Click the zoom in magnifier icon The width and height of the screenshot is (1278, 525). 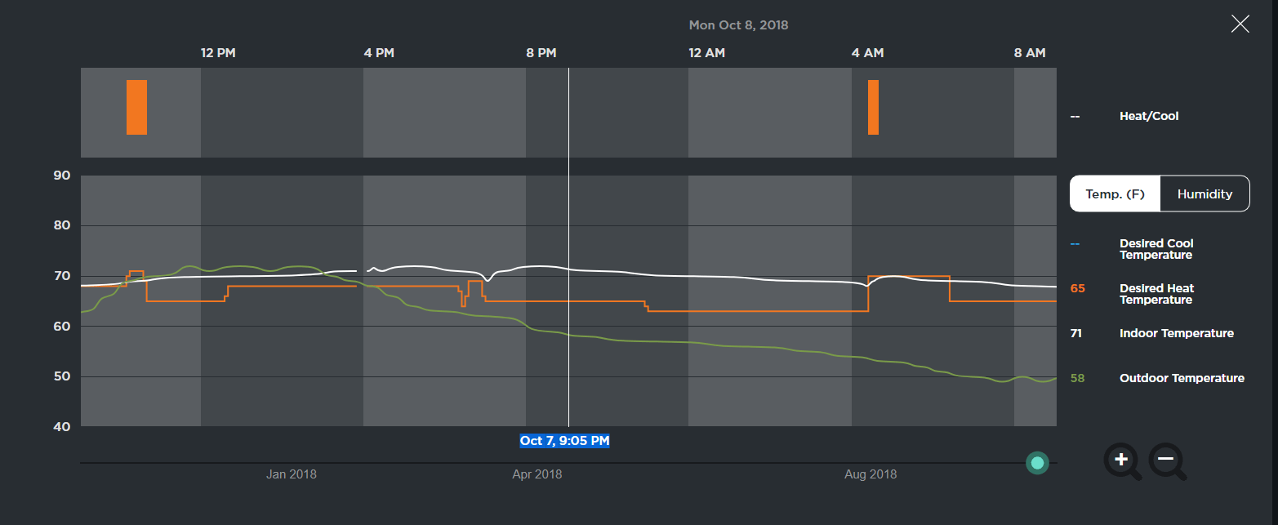(1122, 461)
